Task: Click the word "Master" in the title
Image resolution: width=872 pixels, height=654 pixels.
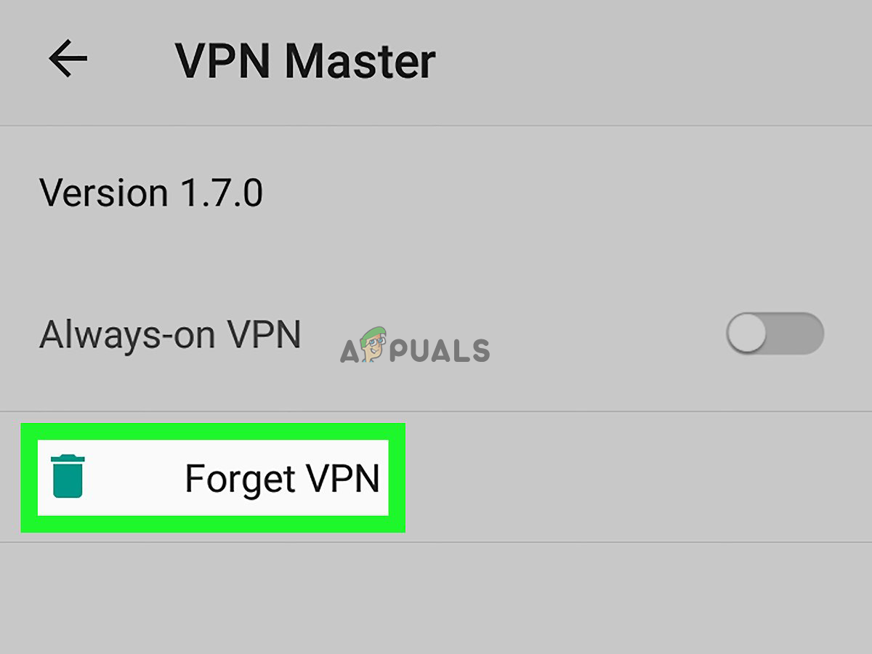Action: coord(360,61)
